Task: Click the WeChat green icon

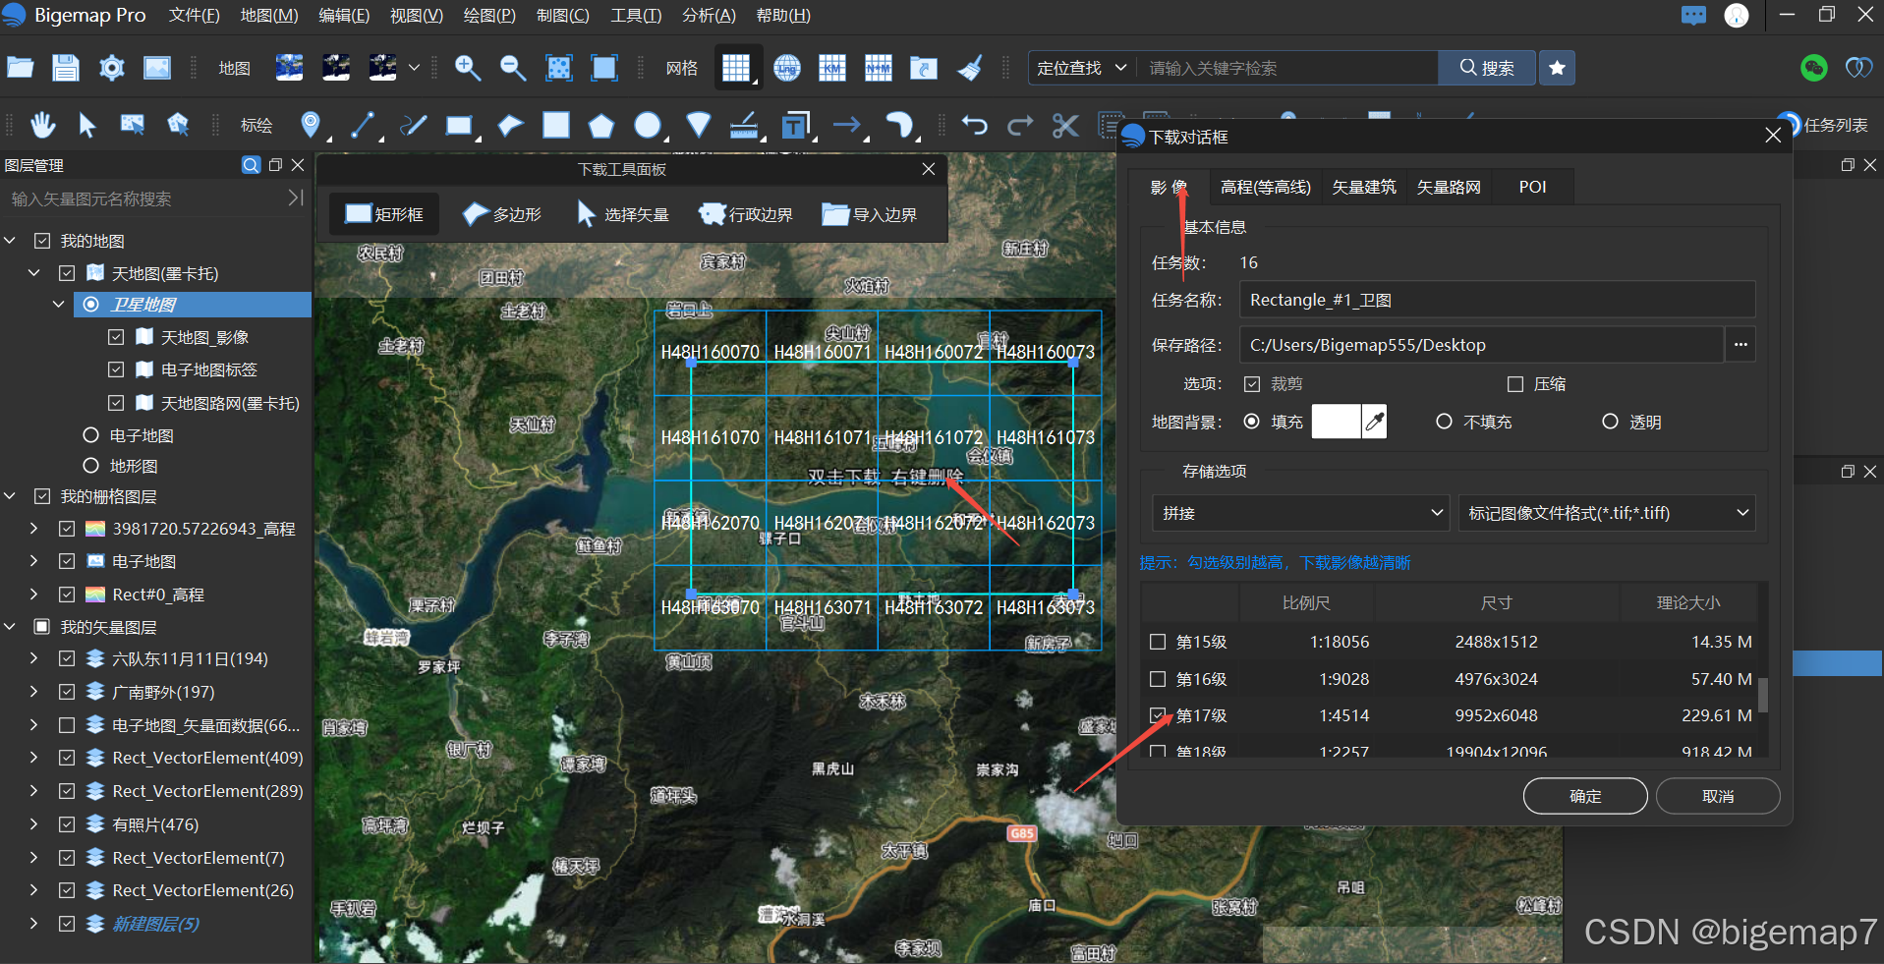Action: [1813, 68]
